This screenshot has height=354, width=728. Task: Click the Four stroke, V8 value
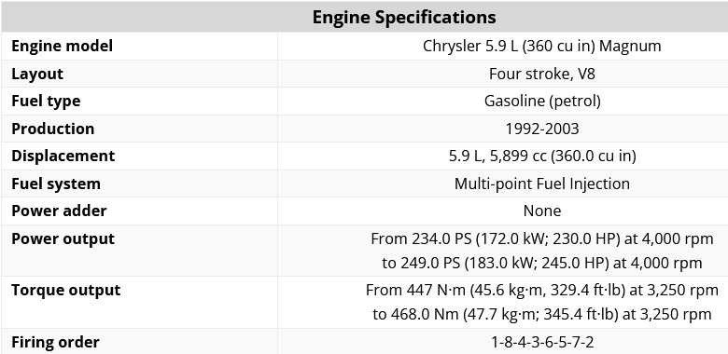[542, 74]
